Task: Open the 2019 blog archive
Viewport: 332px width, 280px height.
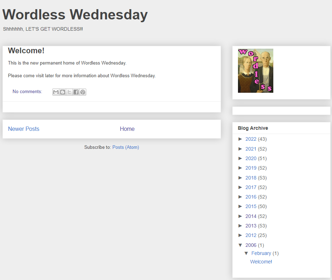Action: 251,168
